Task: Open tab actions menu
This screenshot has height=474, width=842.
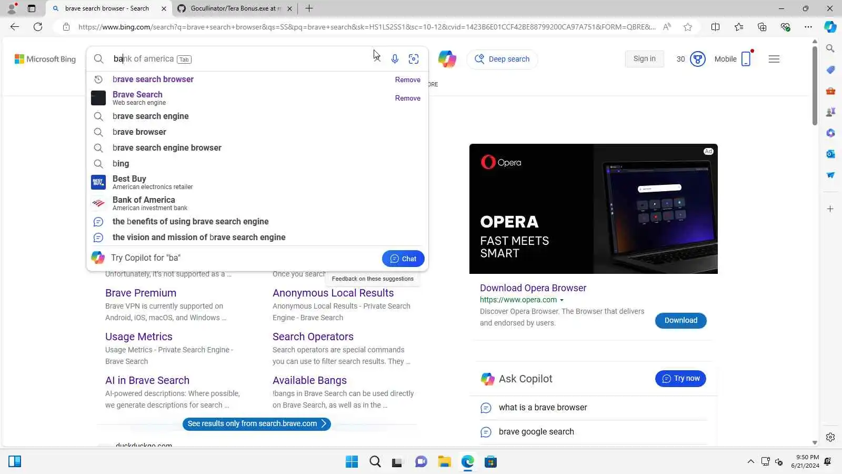Action: pyautogui.click(x=32, y=8)
